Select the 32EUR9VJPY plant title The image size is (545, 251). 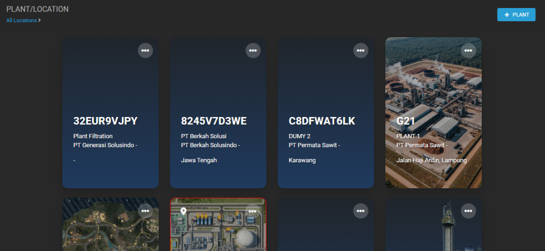(x=105, y=121)
